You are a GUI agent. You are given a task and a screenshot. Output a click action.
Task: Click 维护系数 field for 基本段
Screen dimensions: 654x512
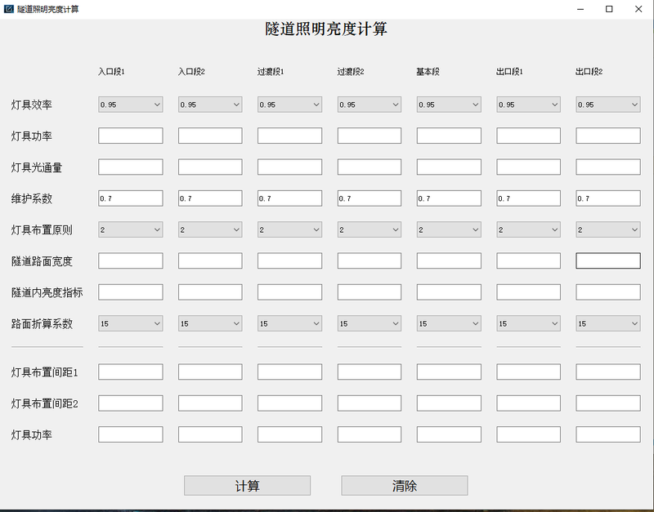tap(449, 198)
